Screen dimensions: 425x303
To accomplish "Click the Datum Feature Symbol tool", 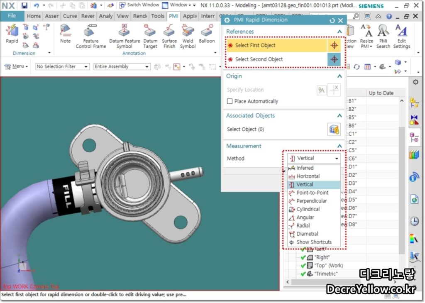I will [125, 36].
